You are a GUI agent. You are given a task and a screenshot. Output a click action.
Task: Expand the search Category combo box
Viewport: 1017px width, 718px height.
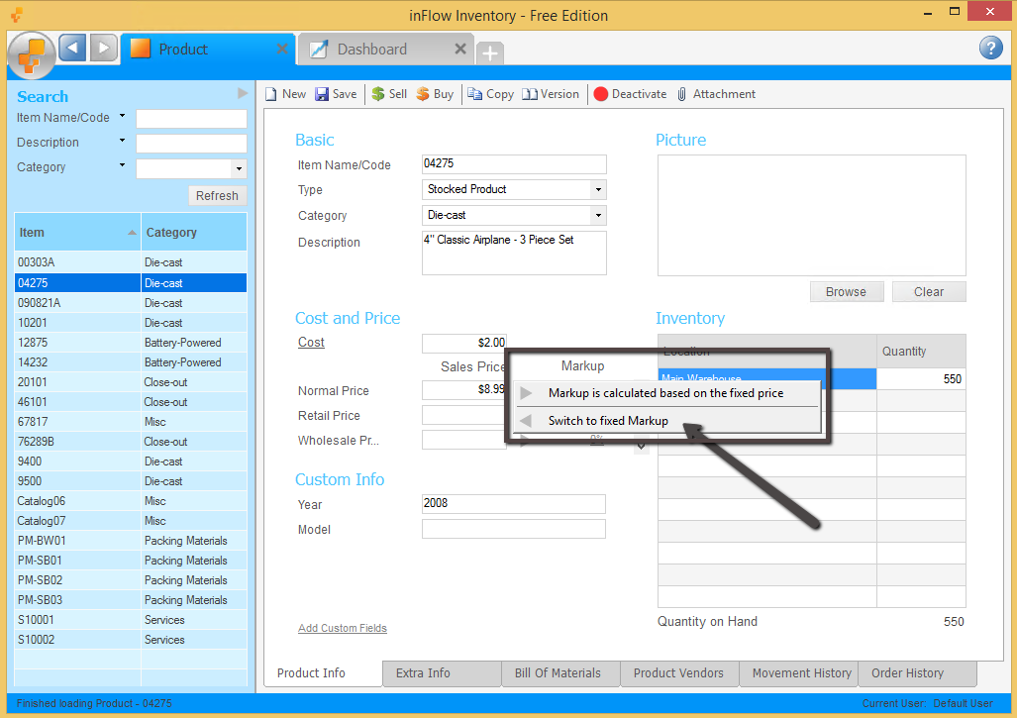pyautogui.click(x=240, y=168)
